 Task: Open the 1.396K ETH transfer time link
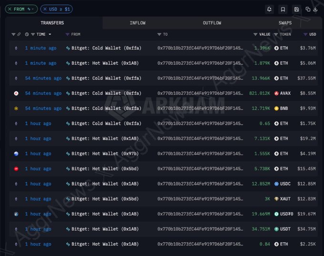coord(40,48)
